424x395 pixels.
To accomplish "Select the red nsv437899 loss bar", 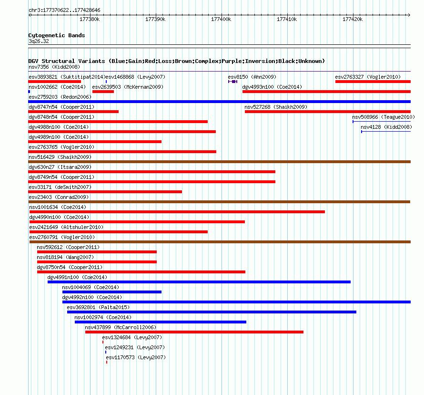I will 194,332.
